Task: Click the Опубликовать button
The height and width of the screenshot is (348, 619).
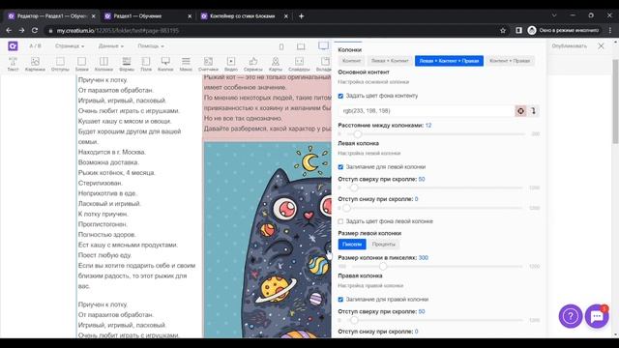Action: coord(569,45)
